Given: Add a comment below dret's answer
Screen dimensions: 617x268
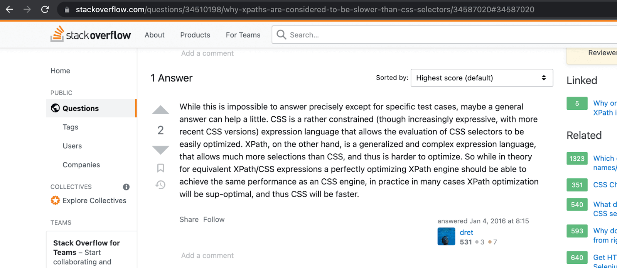Looking at the screenshot, I should (x=207, y=255).
